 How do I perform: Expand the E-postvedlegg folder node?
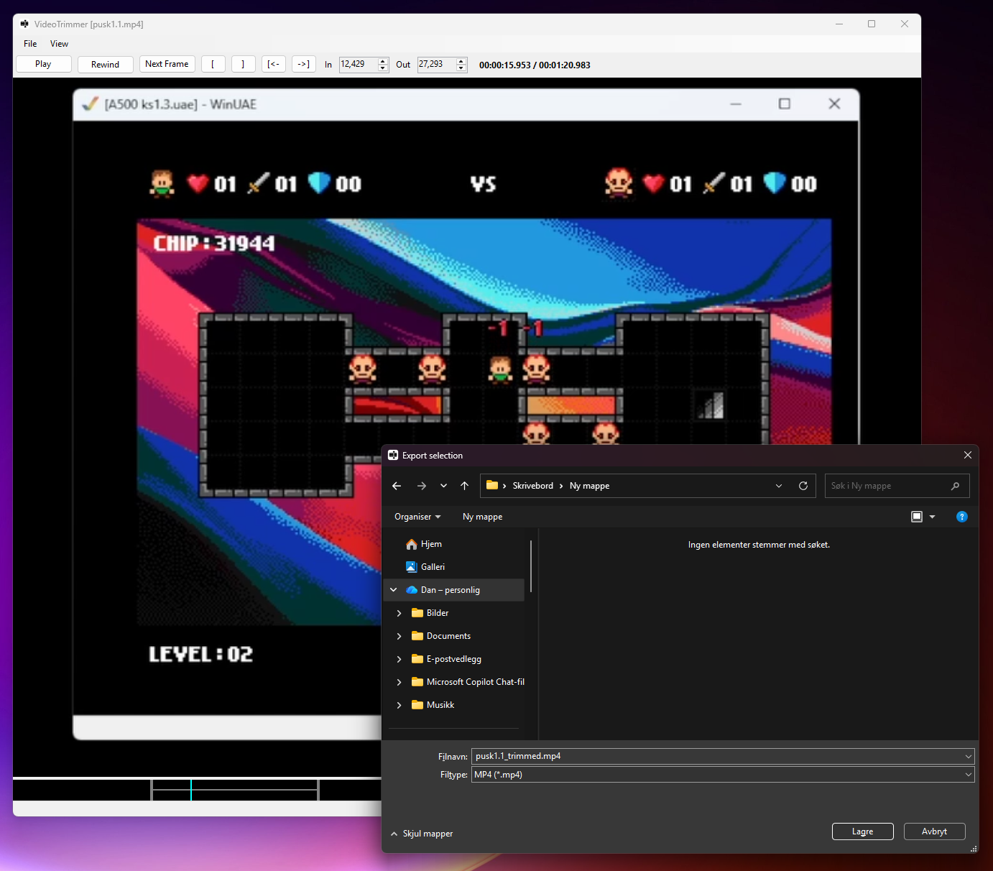[x=399, y=659]
